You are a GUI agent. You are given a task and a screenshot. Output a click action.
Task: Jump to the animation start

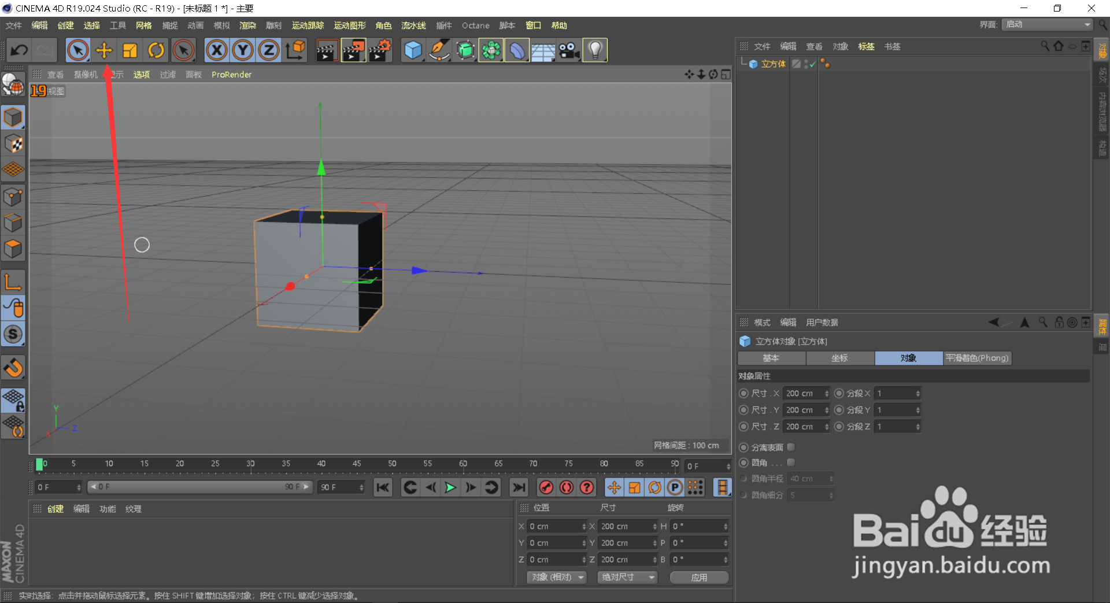click(383, 487)
